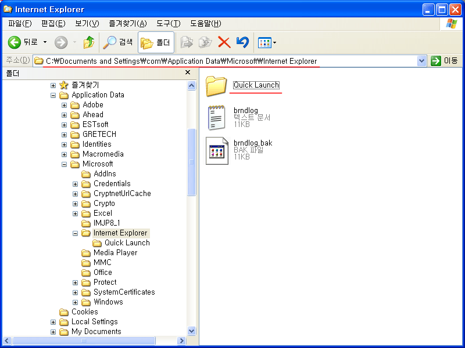Image resolution: width=465 pixels, height=348 pixels.
Task: Click the Copy To folder toolbar icon
Action: [x=206, y=42]
